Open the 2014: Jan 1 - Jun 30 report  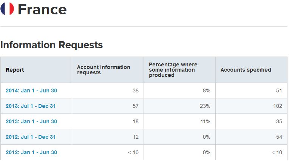tap(31, 90)
